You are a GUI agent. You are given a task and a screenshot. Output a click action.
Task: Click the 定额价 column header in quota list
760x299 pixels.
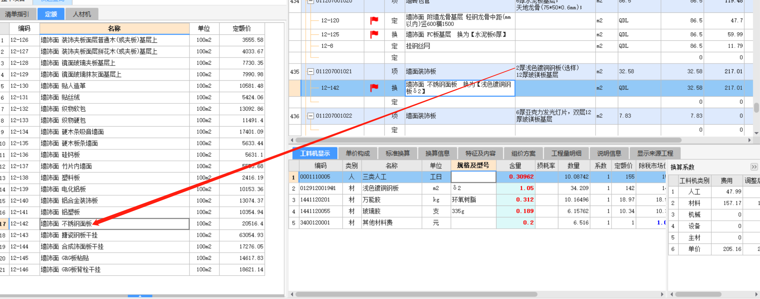click(242, 28)
